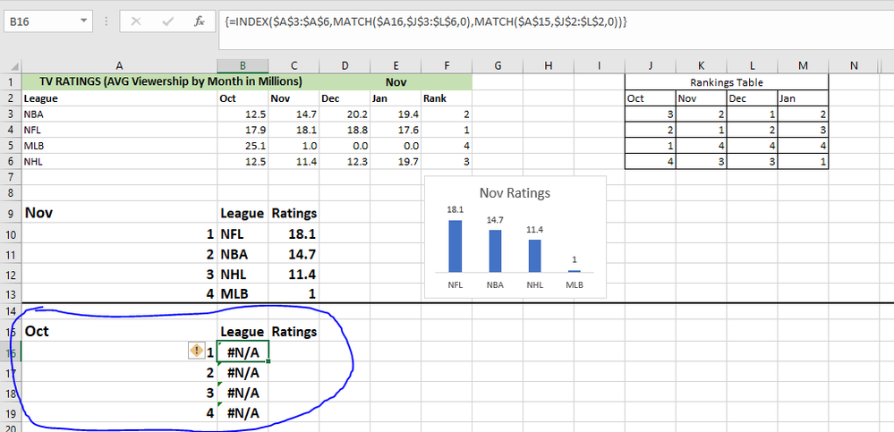Click the 14.7 data label in chart
This screenshot has height=432, width=894.
pyautogui.click(x=495, y=220)
